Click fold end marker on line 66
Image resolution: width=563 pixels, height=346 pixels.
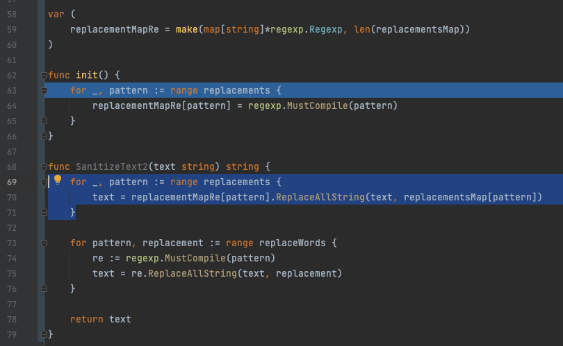44,136
